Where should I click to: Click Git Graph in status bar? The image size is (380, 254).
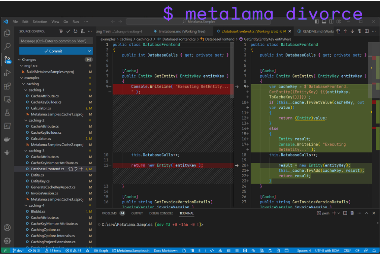(101, 250)
